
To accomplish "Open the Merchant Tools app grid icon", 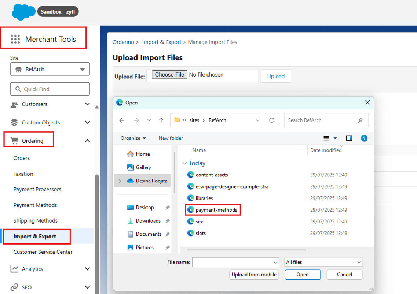I will coord(15,39).
